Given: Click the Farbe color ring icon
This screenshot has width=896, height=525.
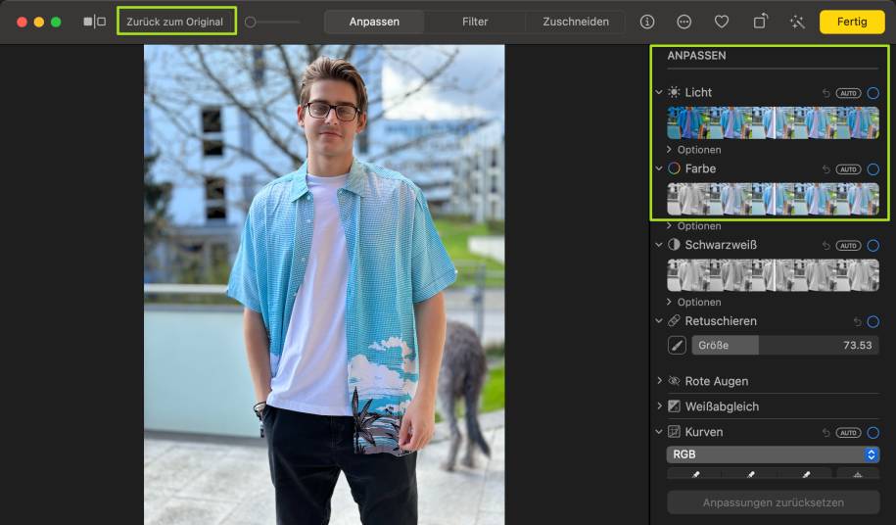Looking at the screenshot, I should (675, 168).
